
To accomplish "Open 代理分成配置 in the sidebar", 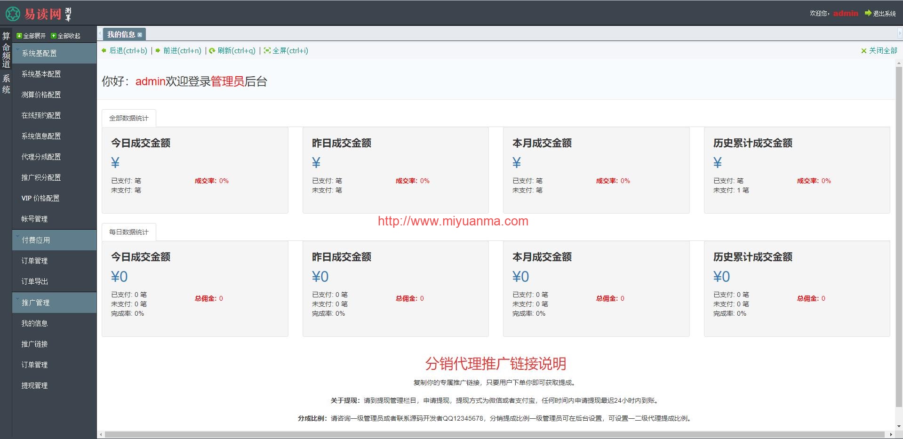I will [41, 157].
